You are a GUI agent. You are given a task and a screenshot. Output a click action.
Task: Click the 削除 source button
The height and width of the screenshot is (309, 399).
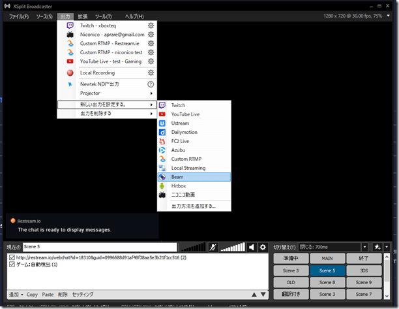click(63, 295)
